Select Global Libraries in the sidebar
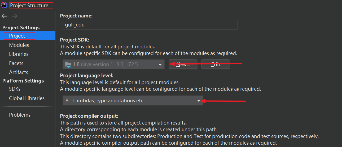 [27, 98]
